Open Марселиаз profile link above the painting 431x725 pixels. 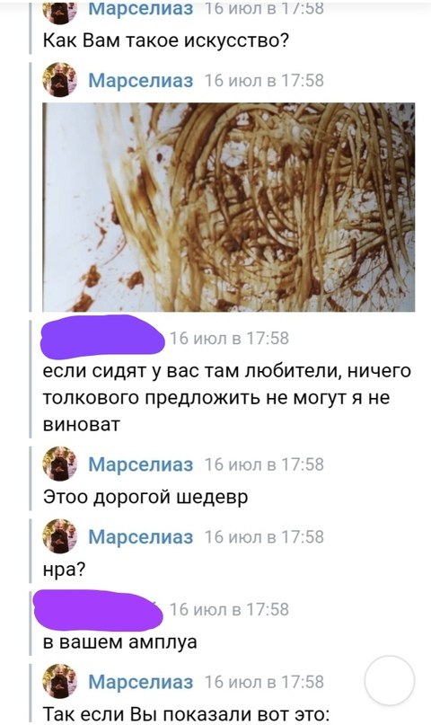click(x=140, y=81)
